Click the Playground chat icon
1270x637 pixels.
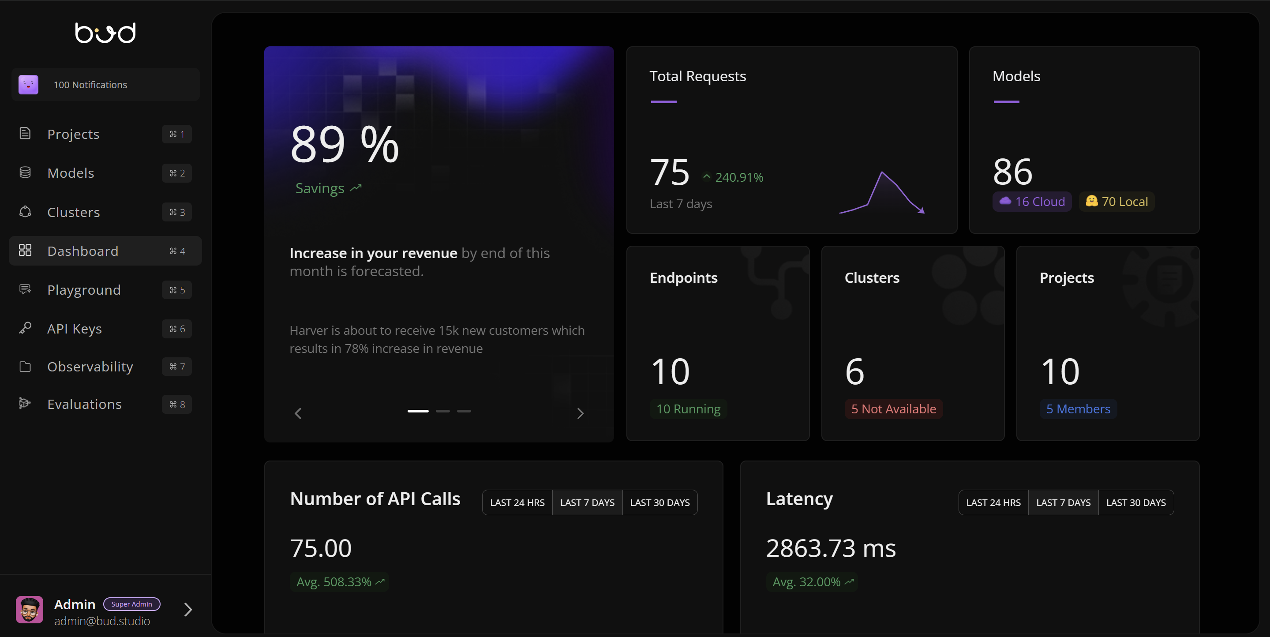(x=25, y=289)
